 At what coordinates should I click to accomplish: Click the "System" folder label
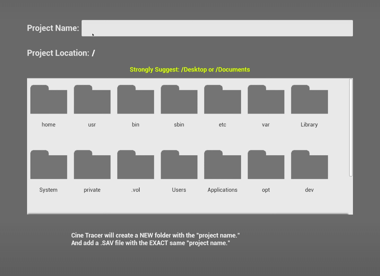(x=48, y=190)
